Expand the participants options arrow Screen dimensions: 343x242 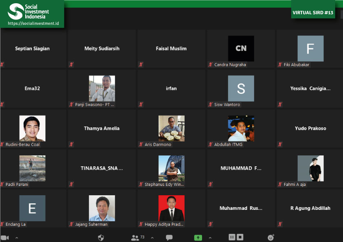point(152,238)
